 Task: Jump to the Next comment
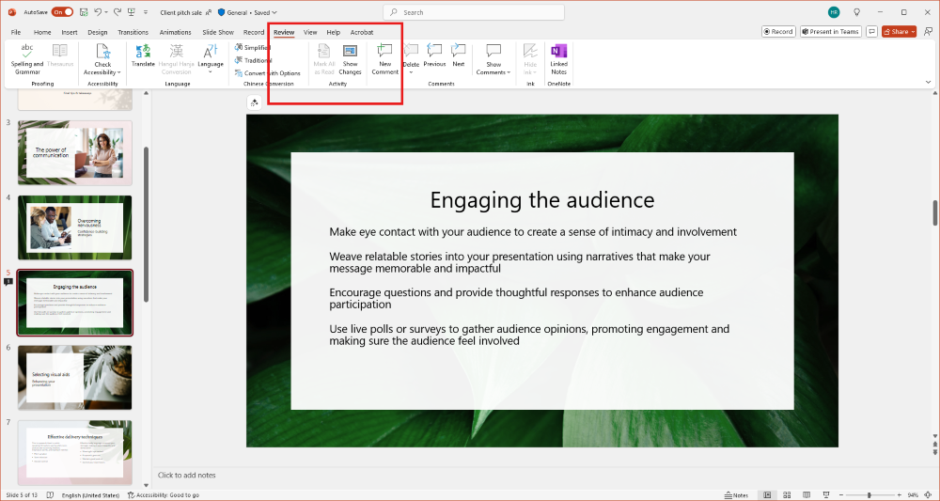(x=459, y=55)
